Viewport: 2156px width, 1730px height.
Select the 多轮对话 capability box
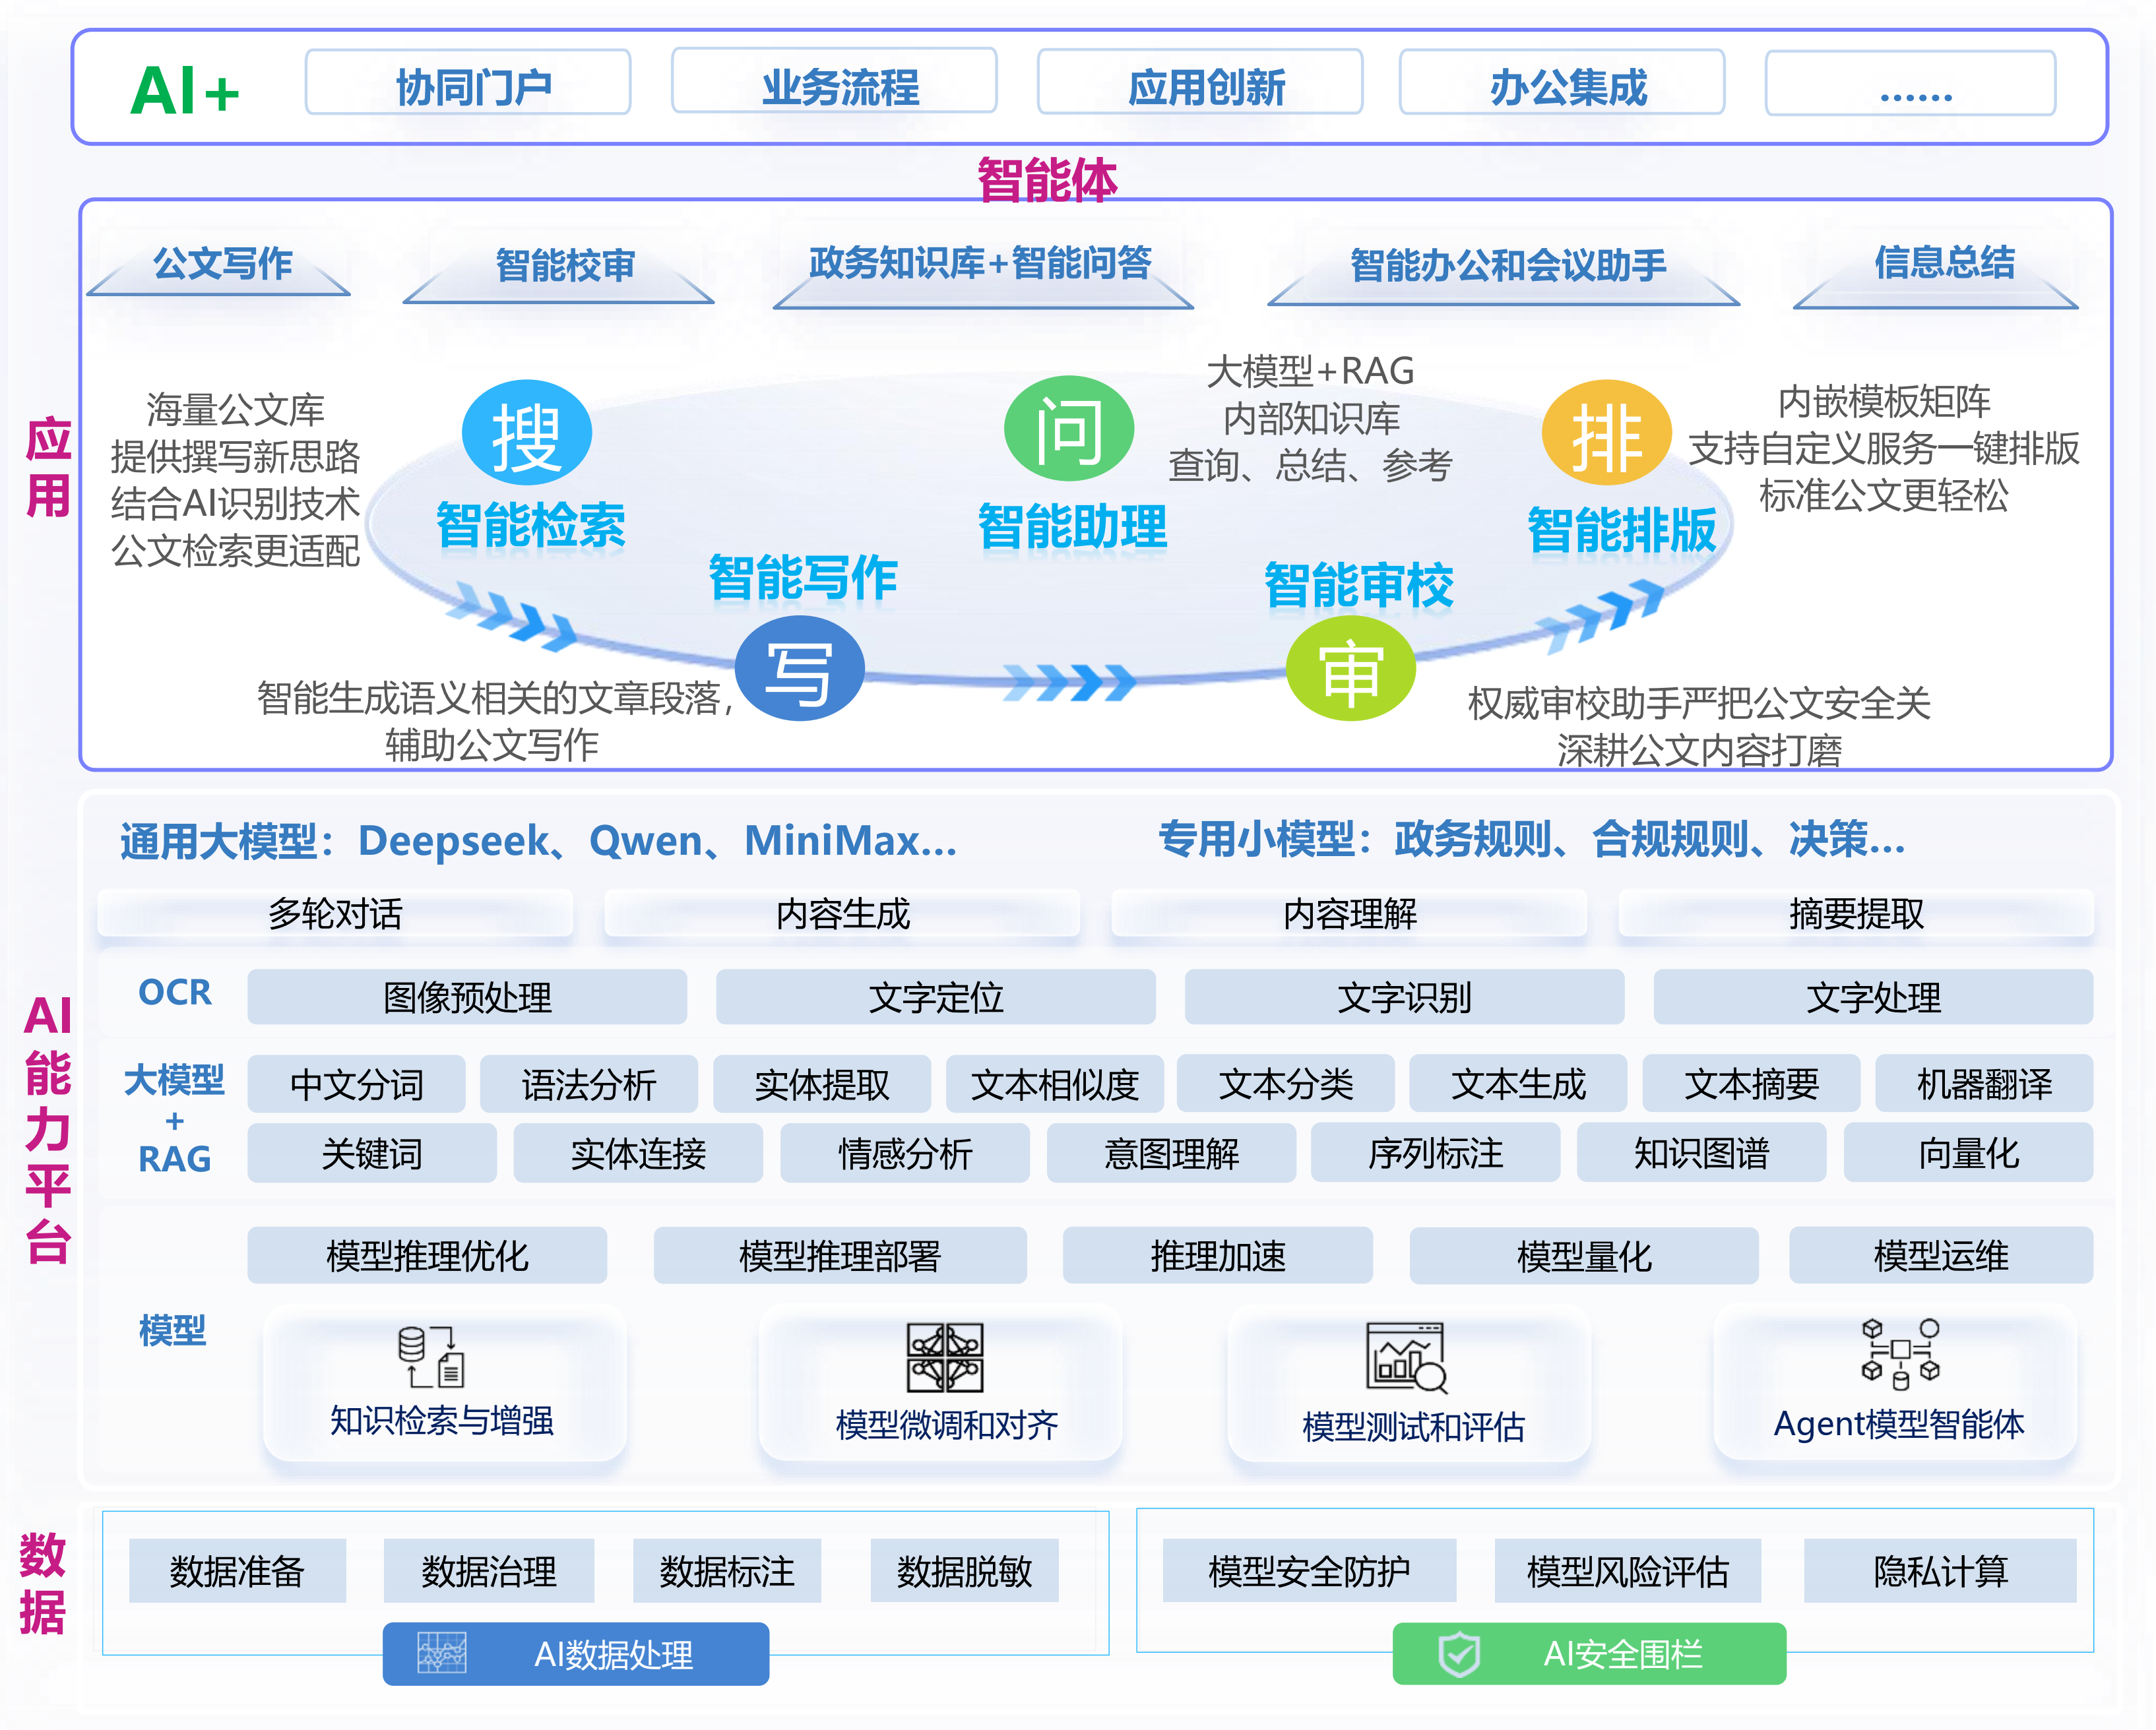[335, 914]
